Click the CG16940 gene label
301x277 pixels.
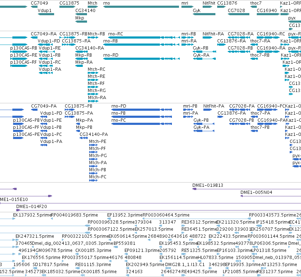click(x=267, y=10)
